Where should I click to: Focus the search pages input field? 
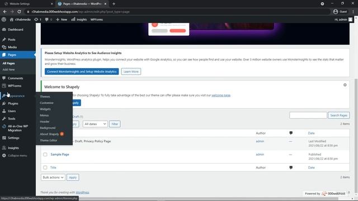tap(308, 116)
